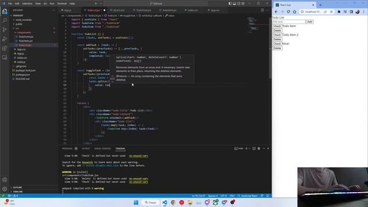Switch to the PROBLEMS panel tab
The height and width of the screenshot is (207, 368).
point(67,148)
